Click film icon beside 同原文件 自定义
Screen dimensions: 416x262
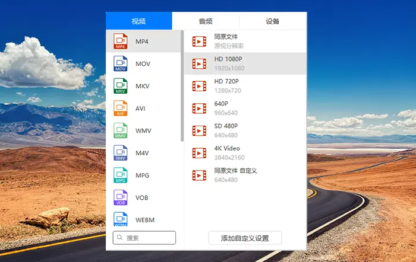tap(199, 175)
